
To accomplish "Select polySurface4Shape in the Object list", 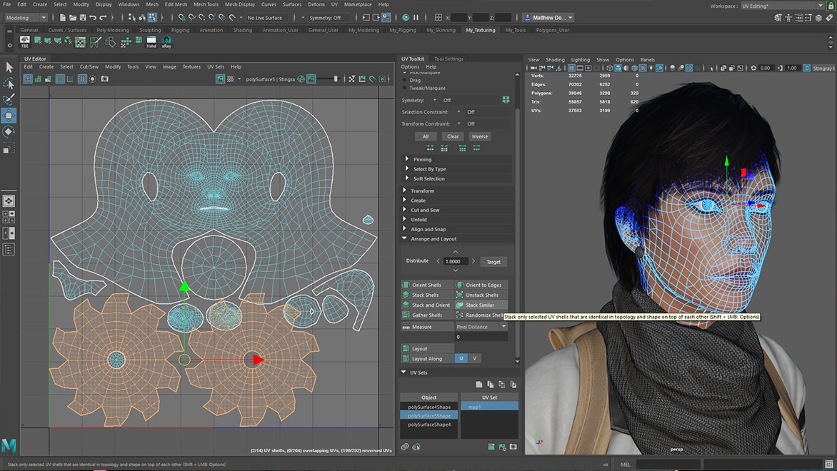I will (x=428, y=406).
